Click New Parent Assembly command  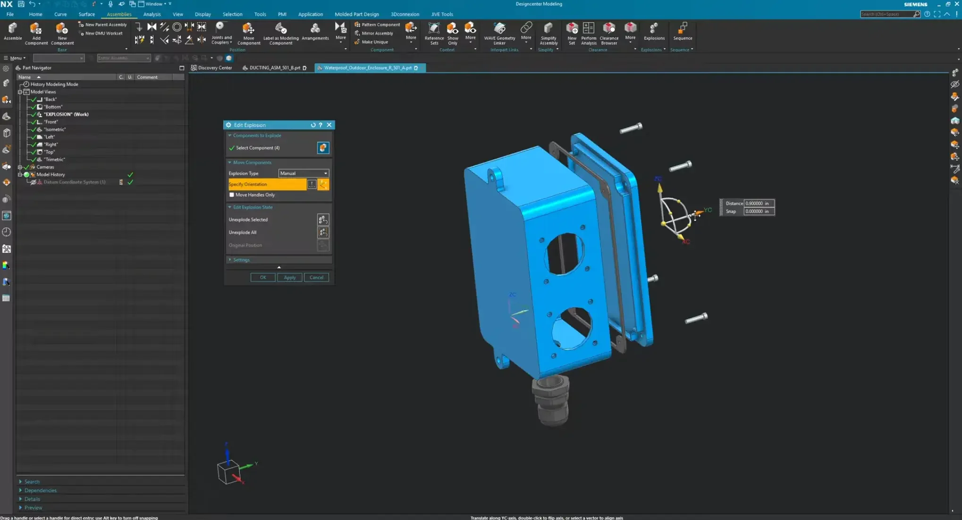(x=102, y=25)
